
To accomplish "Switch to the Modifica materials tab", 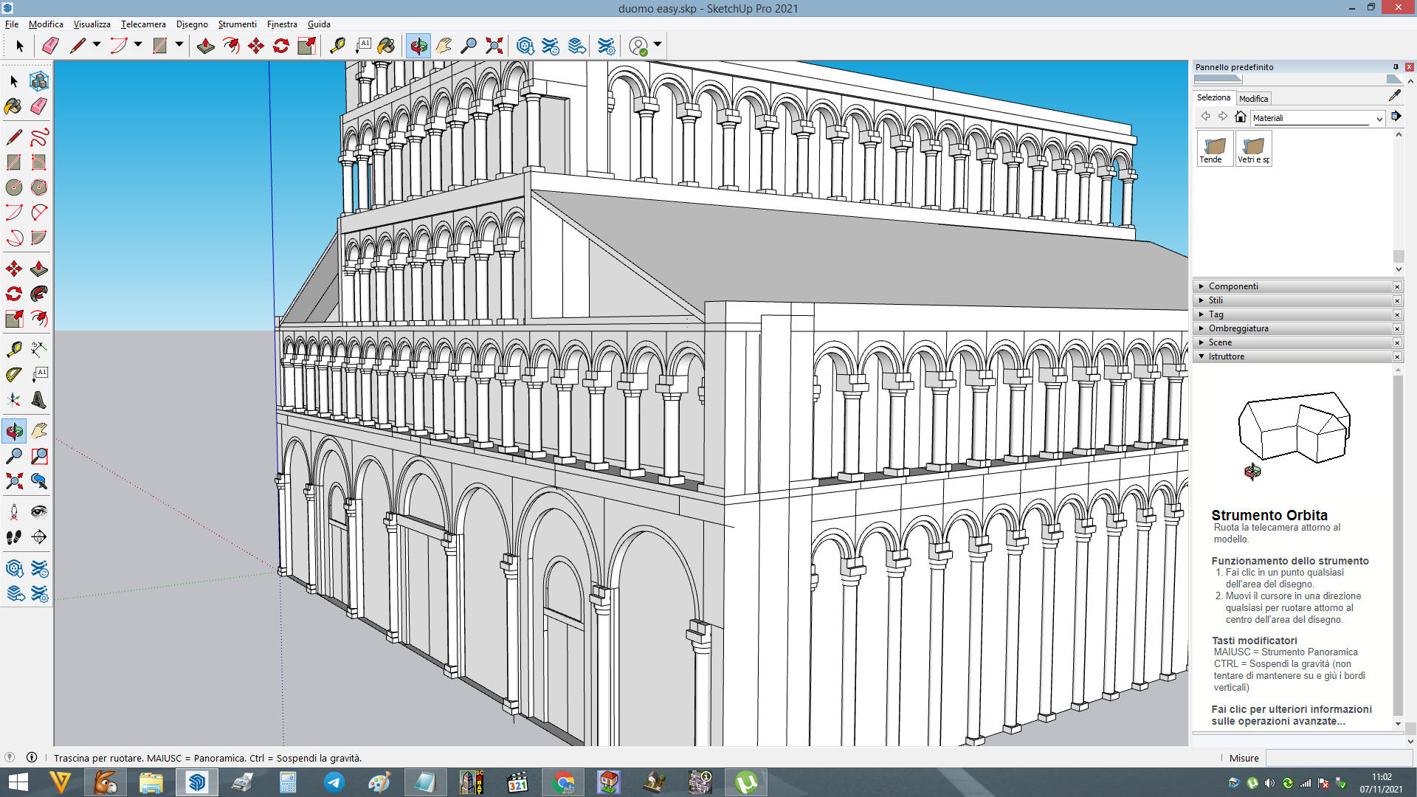I will [1253, 99].
